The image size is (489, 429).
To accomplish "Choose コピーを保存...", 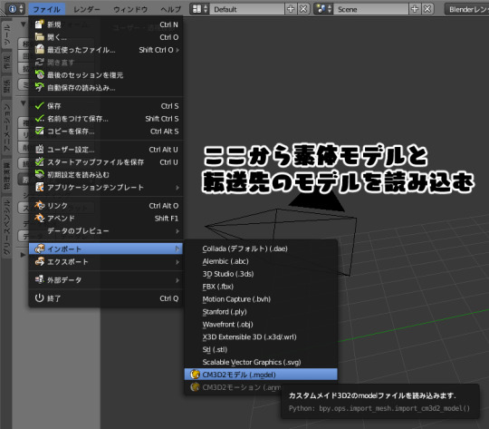I will (106, 131).
